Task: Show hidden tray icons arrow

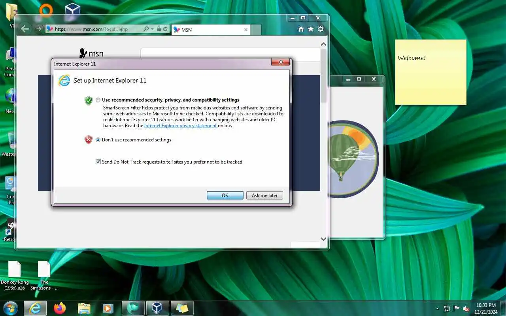Action: pyautogui.click(x=437, y=308)
